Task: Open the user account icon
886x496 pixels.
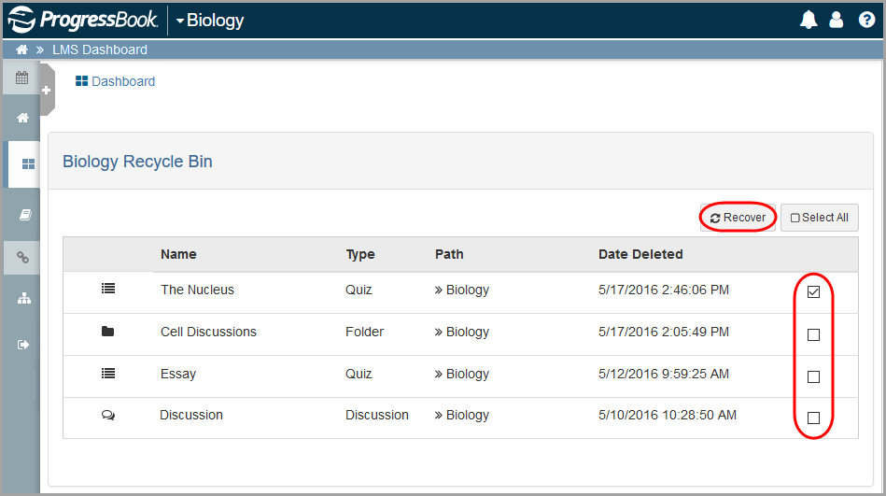Action: [x=837, y=20]
